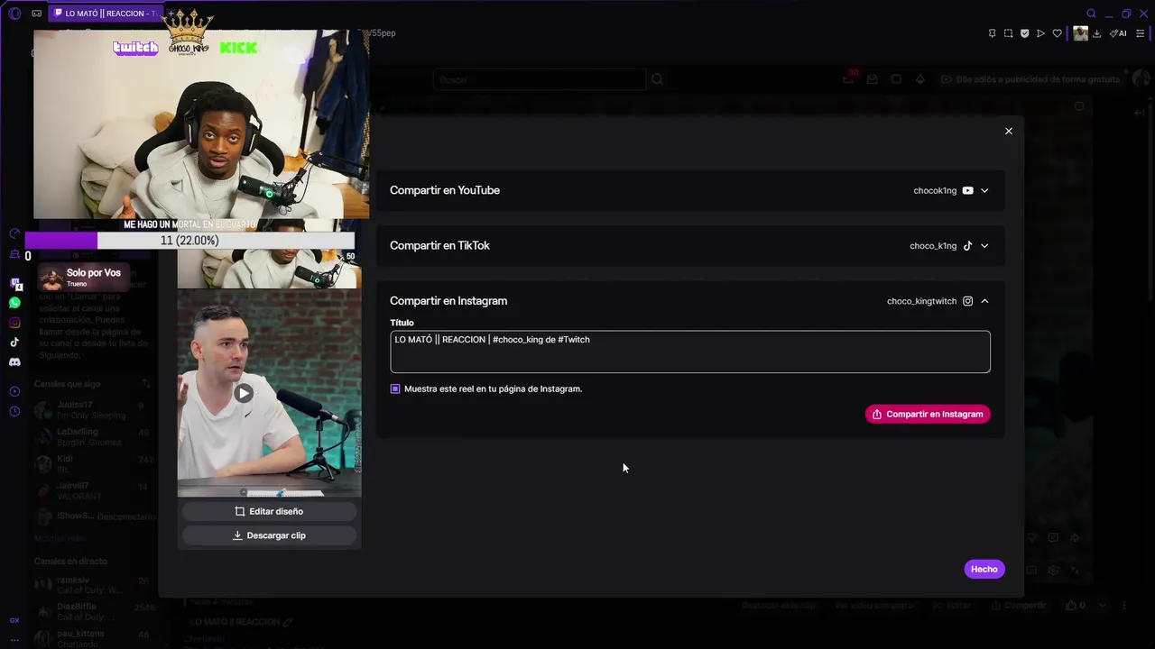Open the ad blocker shield icon

point(1024,33)
